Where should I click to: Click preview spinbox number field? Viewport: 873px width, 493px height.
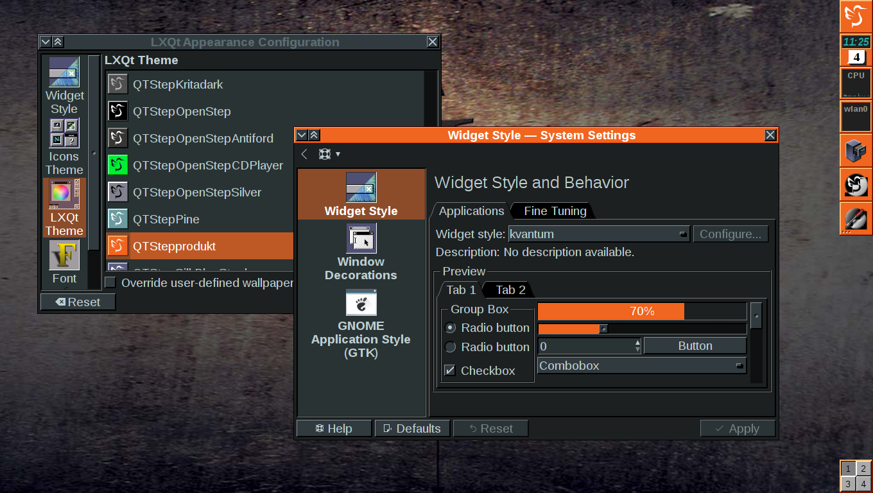(x=585, y=346)
